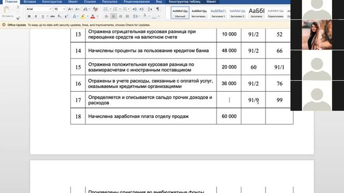Click the Sort (A-Z) icon
Viewport: 344px width, 193px height.
[150, 9]
